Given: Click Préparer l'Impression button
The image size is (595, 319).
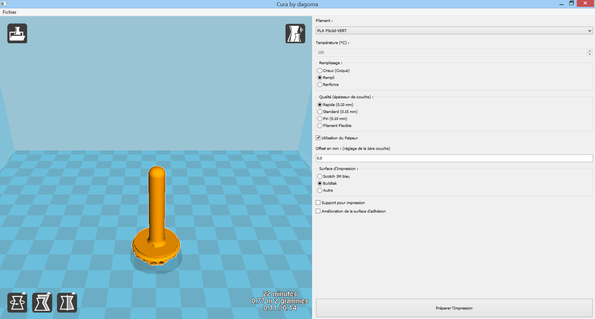Looking at the screenshot, I should [454, 308].
